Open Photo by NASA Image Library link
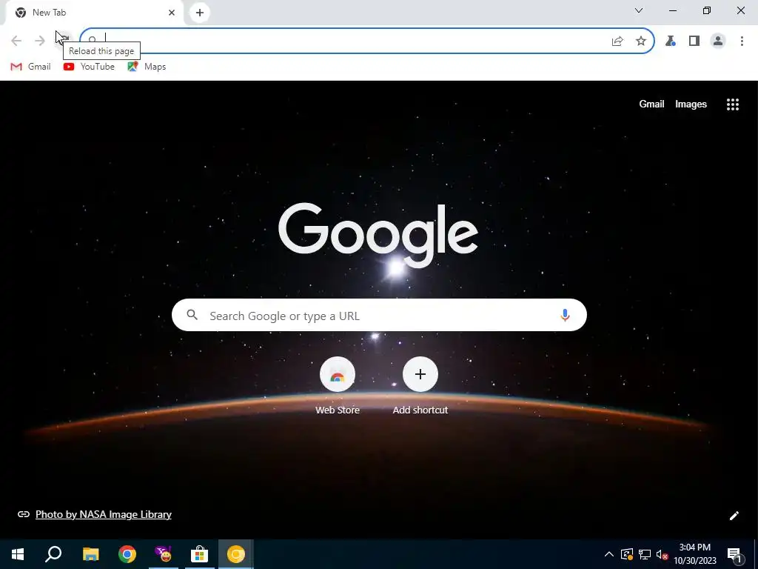Image resolution: width=758 pixels, height=569 pixels. click(x=104, y=514)
